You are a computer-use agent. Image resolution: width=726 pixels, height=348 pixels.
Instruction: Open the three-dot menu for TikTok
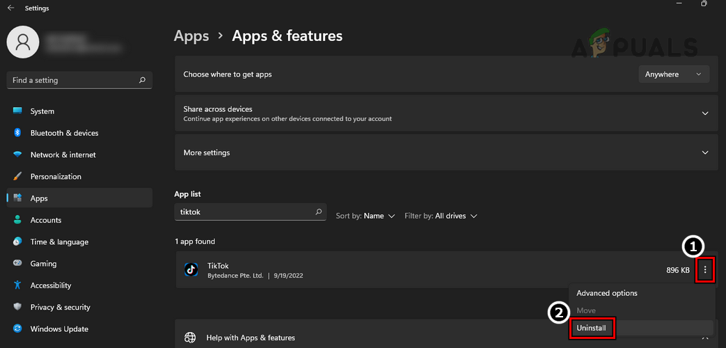pos(705,270)
